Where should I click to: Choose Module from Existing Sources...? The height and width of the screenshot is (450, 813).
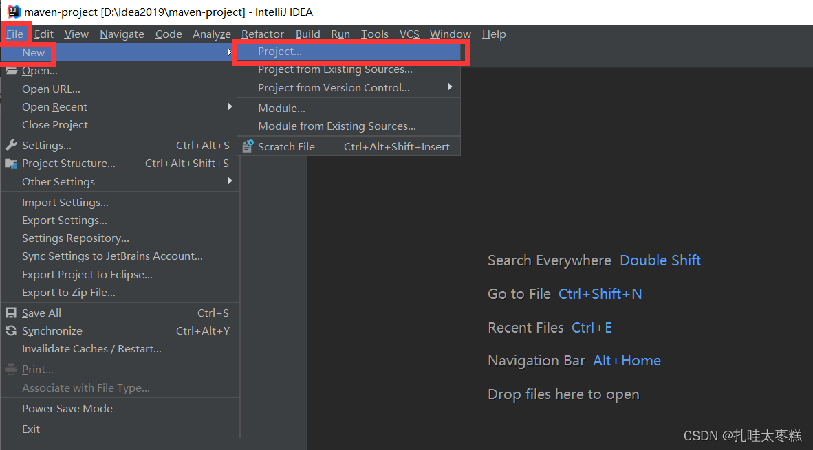[x=349, y=126]
